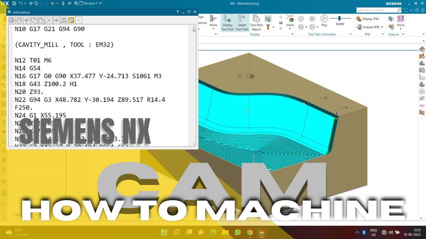Toggle the Display Tool Path button
426x239 pixels.
pyautogui.click(x=228, y=23)
